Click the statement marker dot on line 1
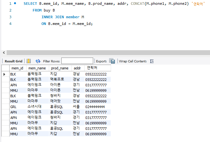 tap(15, 3)
